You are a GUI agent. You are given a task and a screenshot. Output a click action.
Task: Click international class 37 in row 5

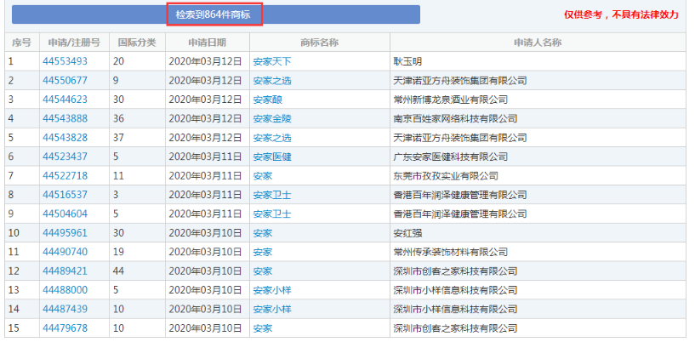point(118,138)
